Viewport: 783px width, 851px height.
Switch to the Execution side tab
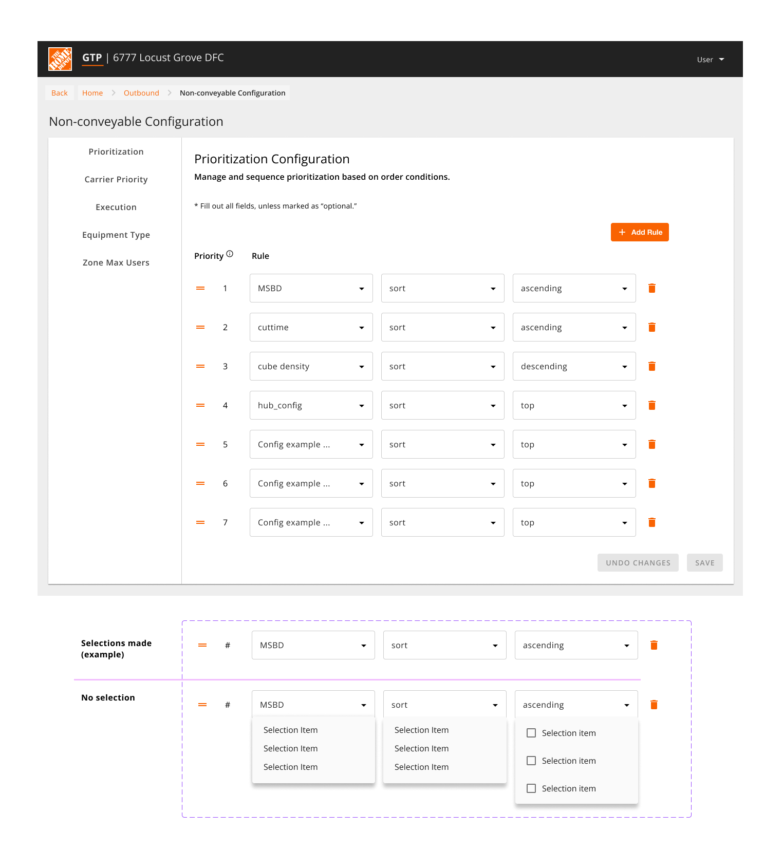tap(116, 207)
